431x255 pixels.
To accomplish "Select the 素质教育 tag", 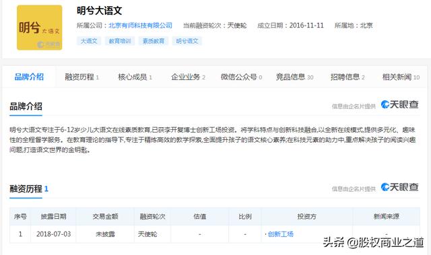I will pyautogui.click(x=154, y=41).
